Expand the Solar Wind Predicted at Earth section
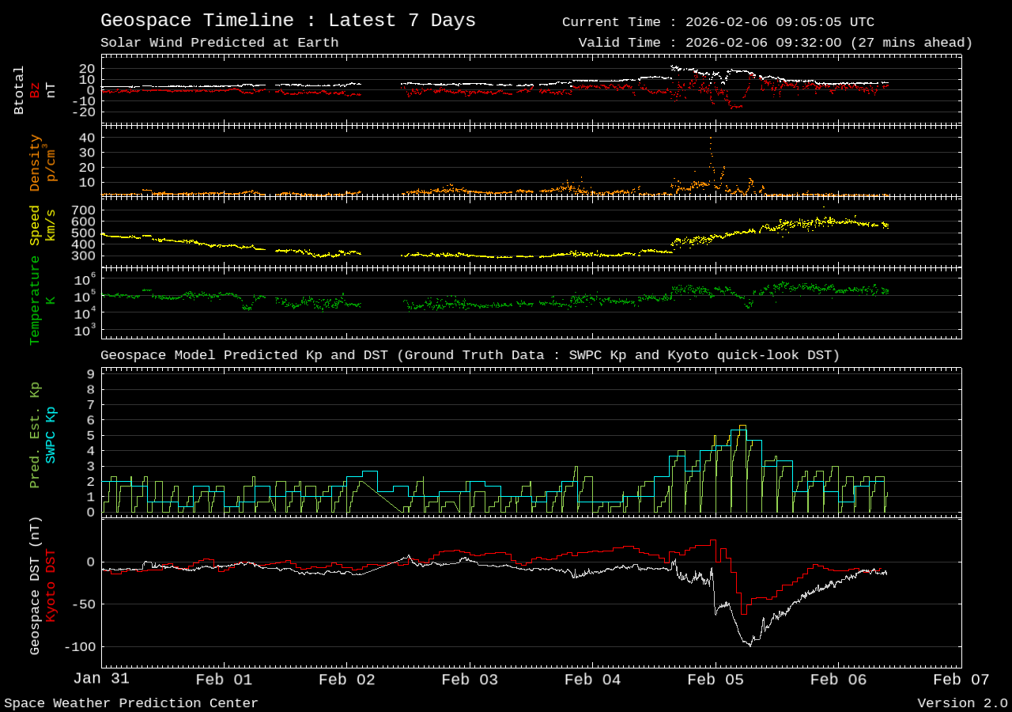The image size is (1012, 712). coord(218,43)
